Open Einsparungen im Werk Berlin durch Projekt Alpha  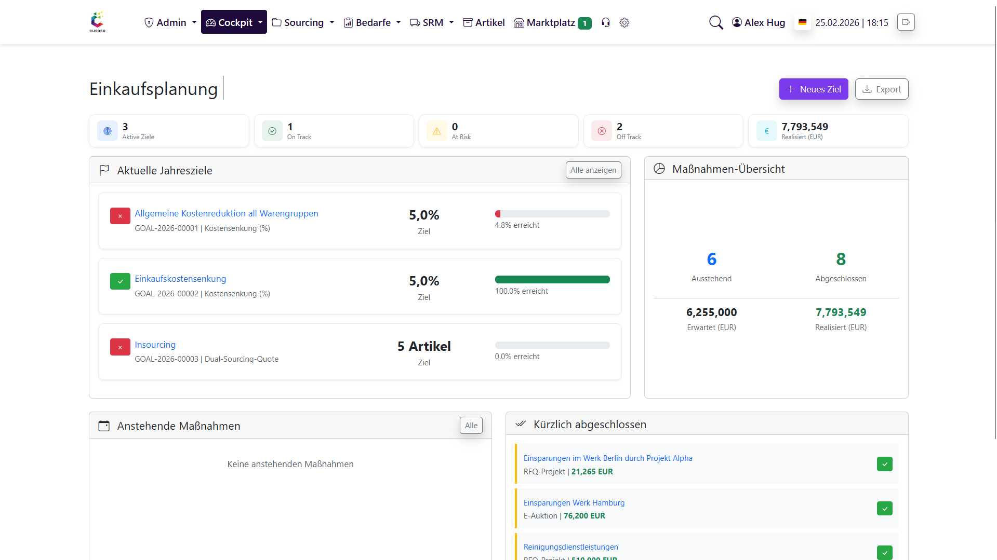(x=608, y=458)
